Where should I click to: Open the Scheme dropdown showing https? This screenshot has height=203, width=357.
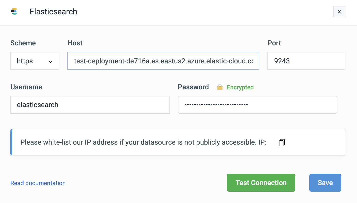(35, 61)
